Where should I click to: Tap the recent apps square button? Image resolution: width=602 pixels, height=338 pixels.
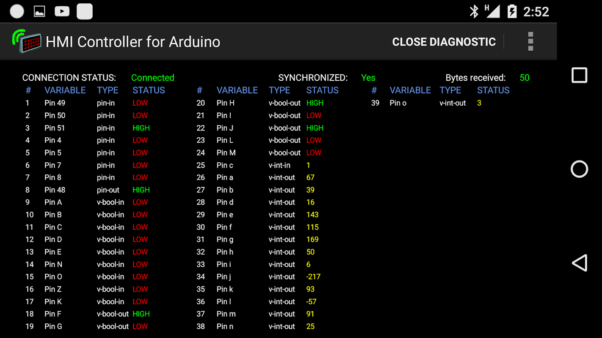(579, 75)
